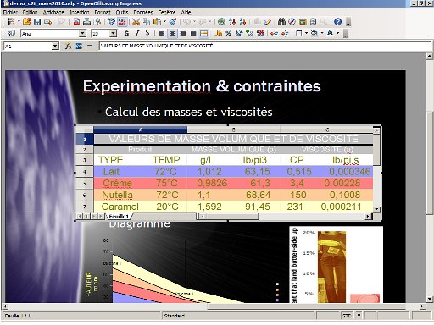Open Find & Replace binoculars icon

[x=281, y=22]
